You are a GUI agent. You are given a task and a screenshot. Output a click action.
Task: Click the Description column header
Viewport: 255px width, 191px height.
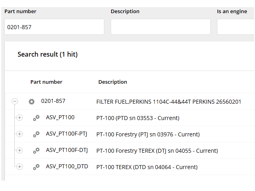point(113,82)
